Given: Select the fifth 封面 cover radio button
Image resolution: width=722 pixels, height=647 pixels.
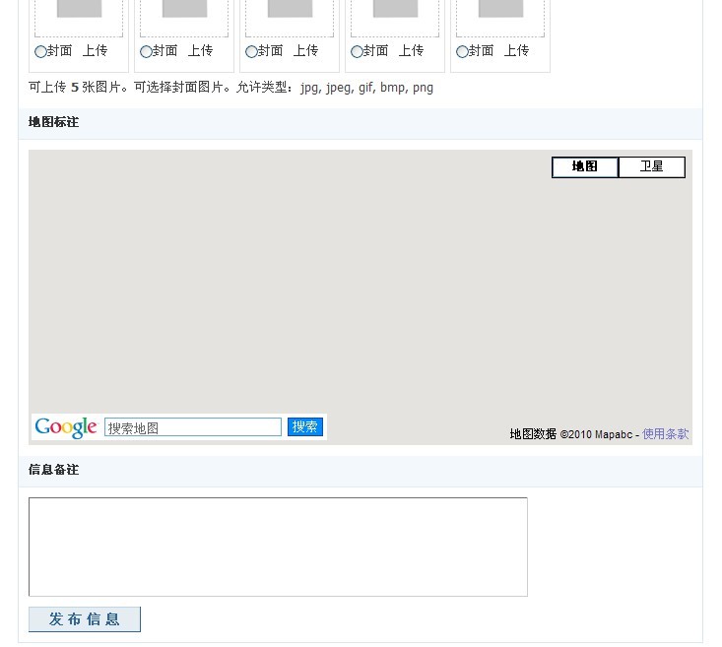Looking at the screenshot, I should pos(462,51).
